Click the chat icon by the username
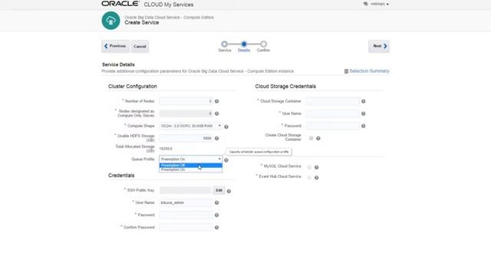Viewport: 491px width, 276px height. (365, 4)
